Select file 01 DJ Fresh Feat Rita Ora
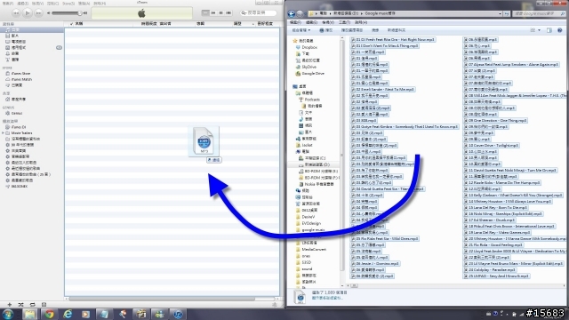Screen dimensions: 569x320 (393, 39)
